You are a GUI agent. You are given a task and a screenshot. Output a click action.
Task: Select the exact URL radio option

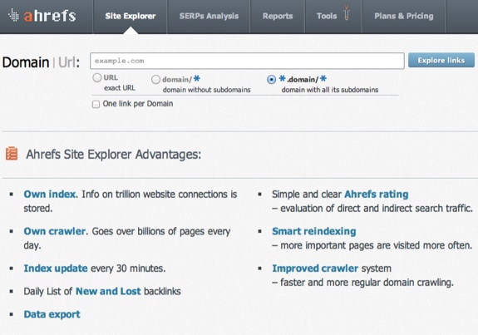[97, 78]
